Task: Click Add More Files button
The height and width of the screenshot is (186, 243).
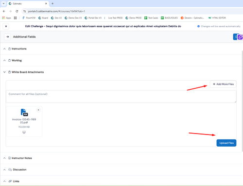Action: coord(223,84)
